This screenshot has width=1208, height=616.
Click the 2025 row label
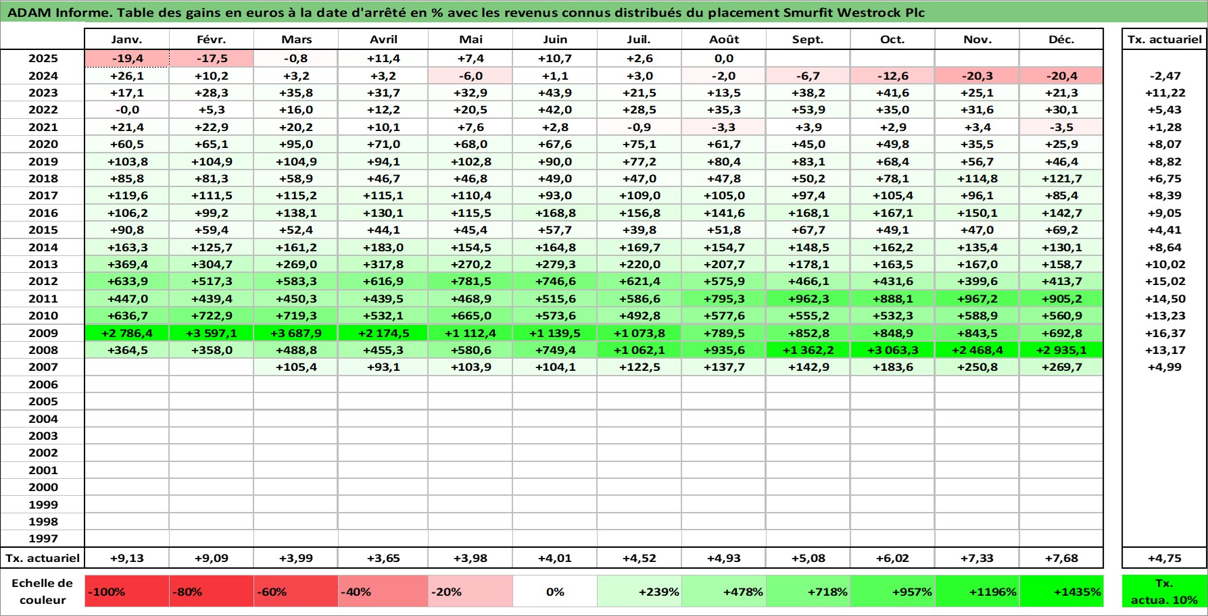[x=43, y=59]
